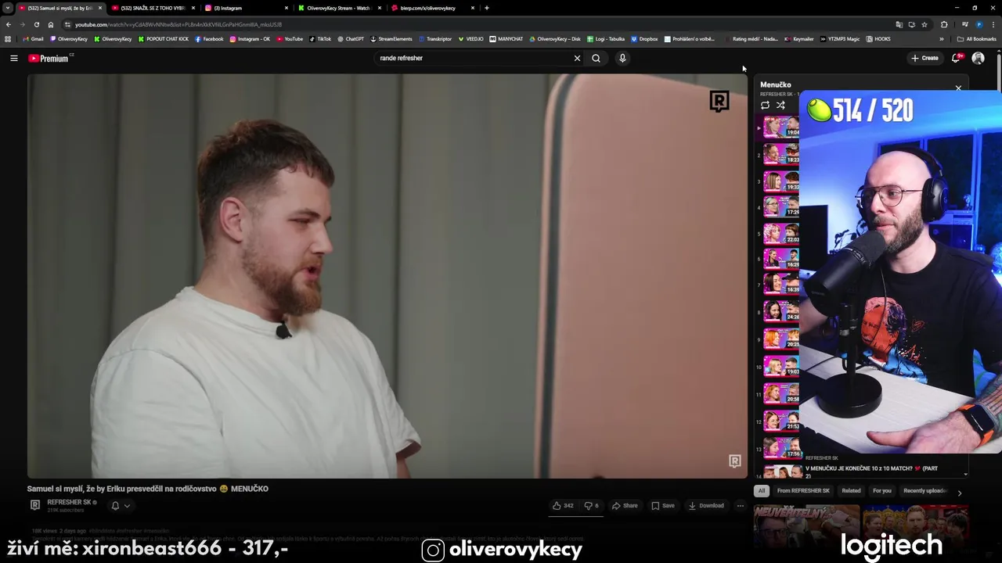Open site information icon in address bar
The image size is (1002, 563).
click(x=67, y=24)
